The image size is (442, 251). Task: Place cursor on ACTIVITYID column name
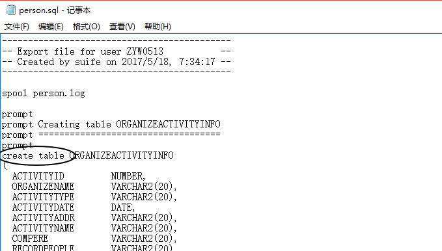click(x=38, y=176)
